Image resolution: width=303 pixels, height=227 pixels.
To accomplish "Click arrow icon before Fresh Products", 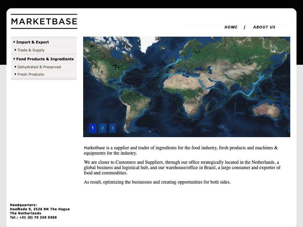I will (16, 74).
